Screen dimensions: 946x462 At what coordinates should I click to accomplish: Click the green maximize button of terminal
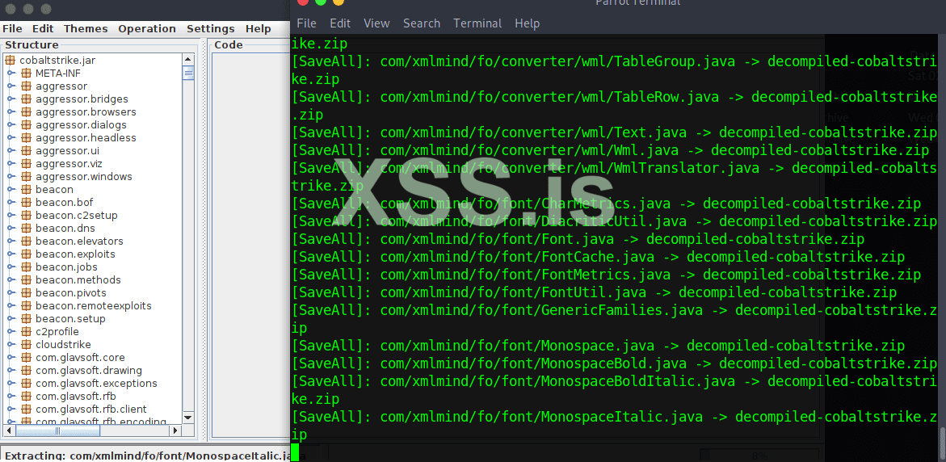click(x=321, y=2)
